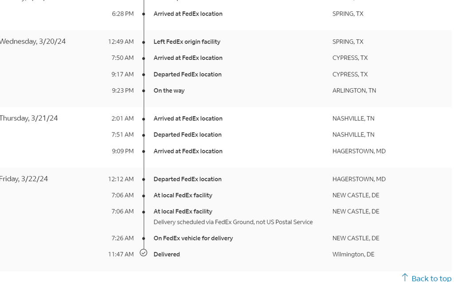Click the timeline dot at 7:26 AM
454x282 pixels.
[x=144, y=238]
